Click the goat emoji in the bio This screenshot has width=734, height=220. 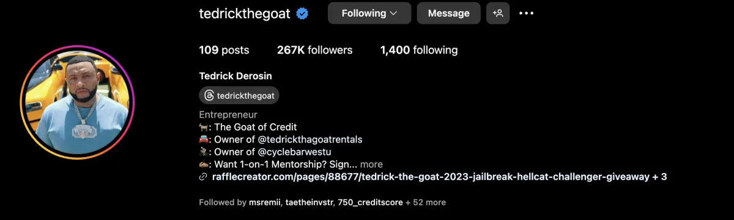(204, 127)
